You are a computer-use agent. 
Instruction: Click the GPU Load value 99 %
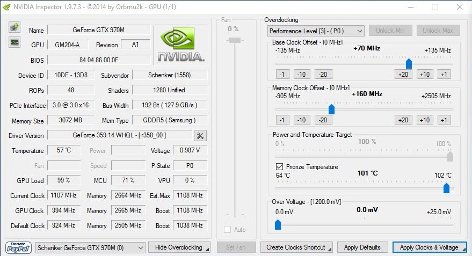64,180
